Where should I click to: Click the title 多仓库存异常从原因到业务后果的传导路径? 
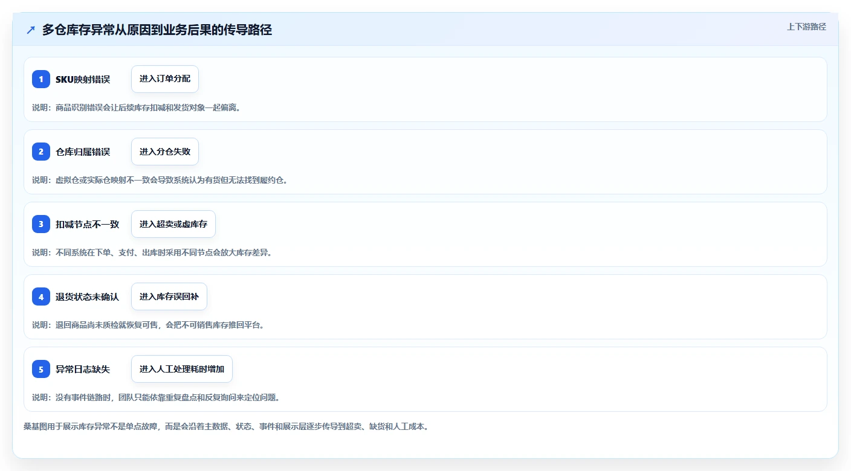(157, 30)
